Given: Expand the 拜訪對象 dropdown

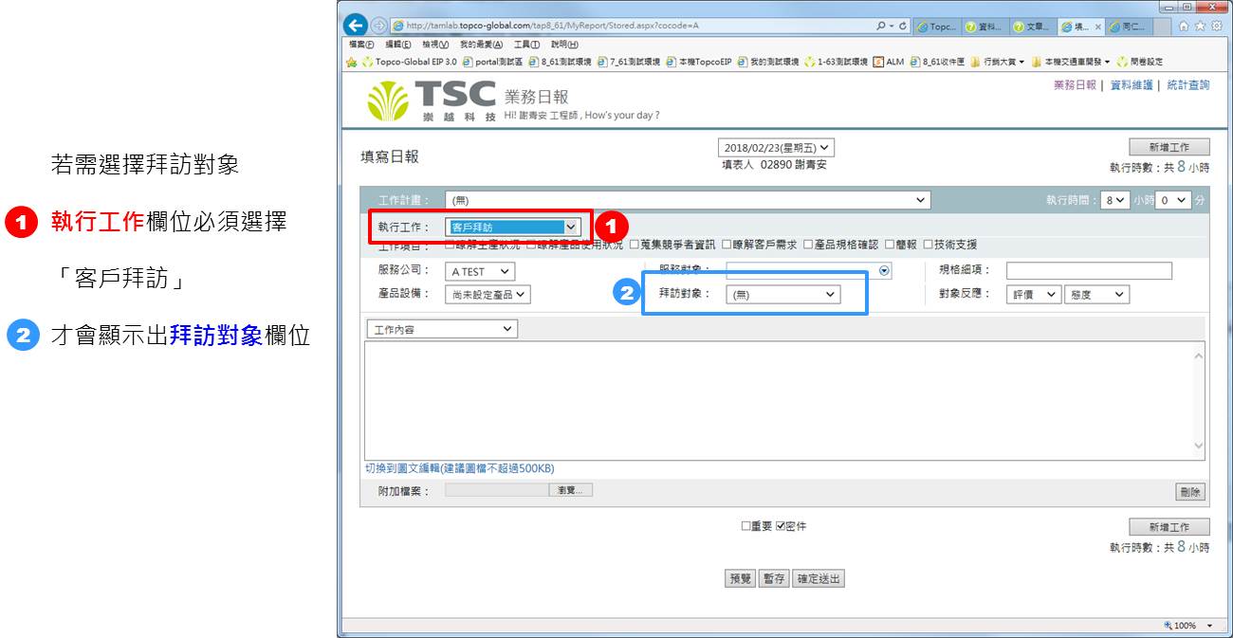Looking at the screenshot, I should pyautogui.click(x=782, y=295).
